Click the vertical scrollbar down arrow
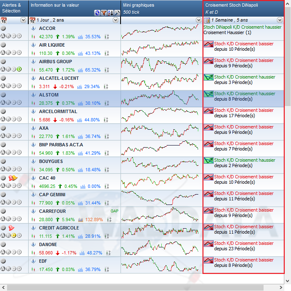Screen dimensions: 291x291 click(x=288, y=281)
